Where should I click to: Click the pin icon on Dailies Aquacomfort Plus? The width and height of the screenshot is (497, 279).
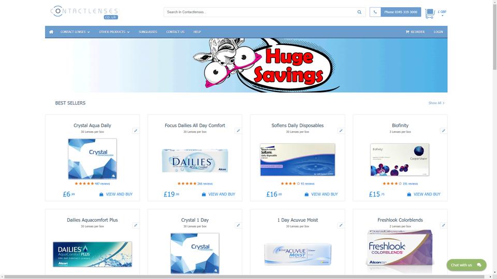pos(135,225)
